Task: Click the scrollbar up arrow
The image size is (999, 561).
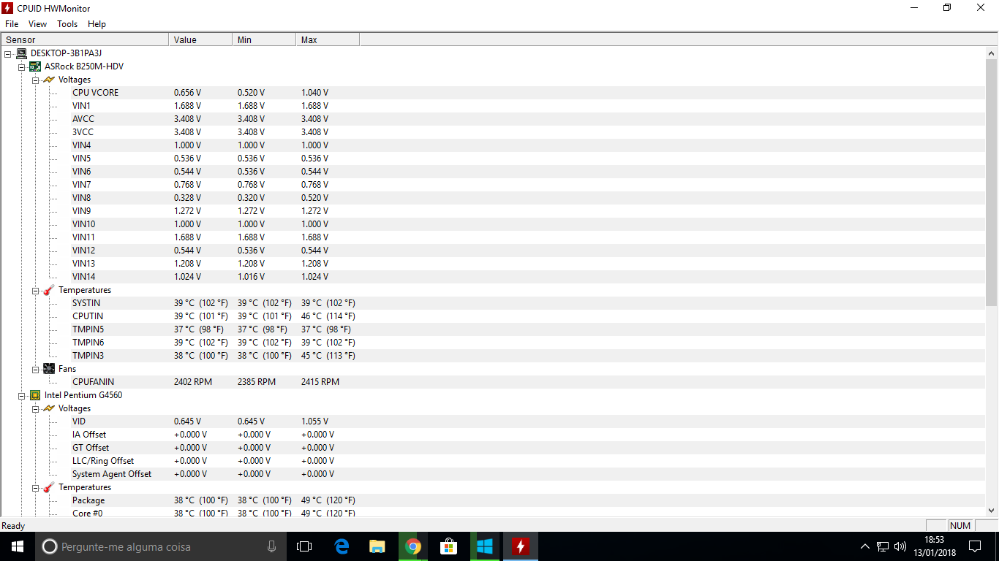Action: click(992, 54)
